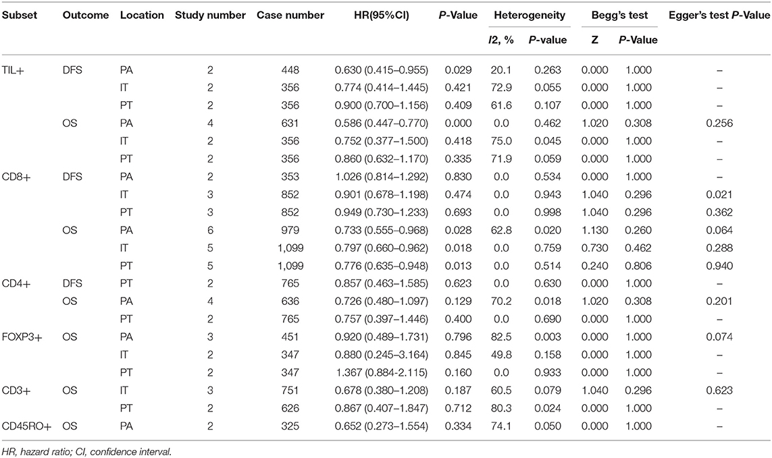Select the 'Study number' header
Viewport: 772px width, 458px height.
210,16
